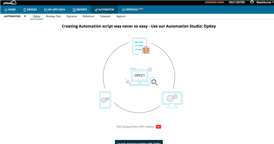This screenshot has height=144, width=274.
Task: Open the Help Center
Action: click(237, 2)
